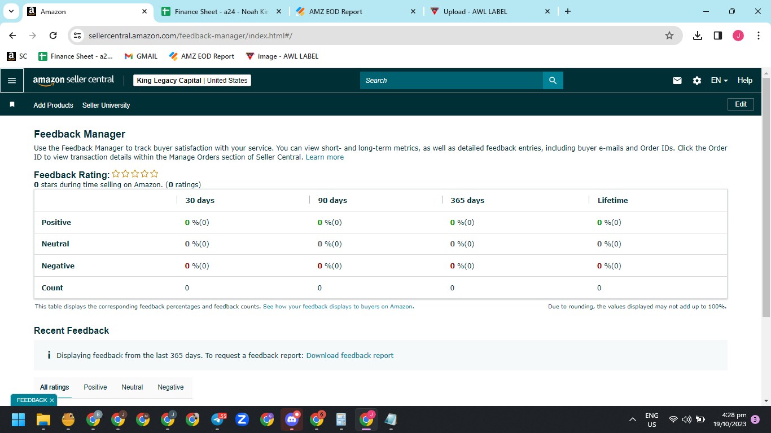Toggle Chrome side panel
The width and height of the screenshot is (771, 433).
click(x=718, y=36)
